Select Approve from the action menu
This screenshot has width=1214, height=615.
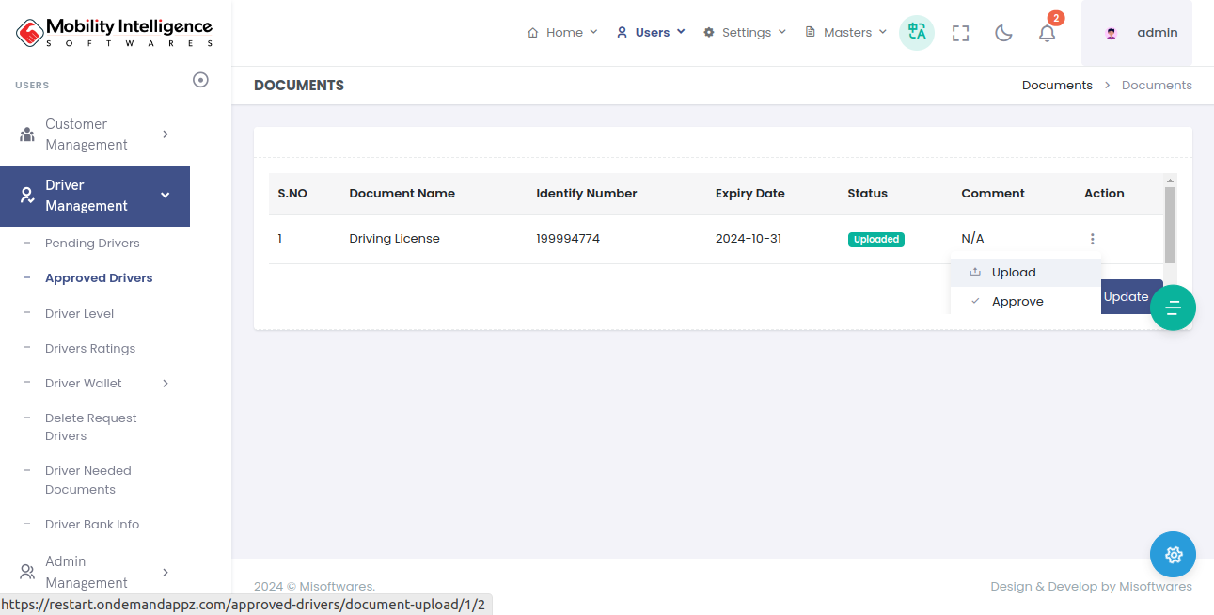click(1017, 302)
